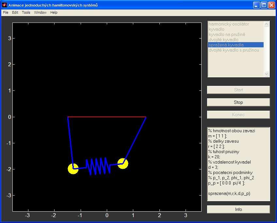Select 'dvojité kyvadlo s pružinou' entry
277x223 pixels.
(x=236, y=50)
